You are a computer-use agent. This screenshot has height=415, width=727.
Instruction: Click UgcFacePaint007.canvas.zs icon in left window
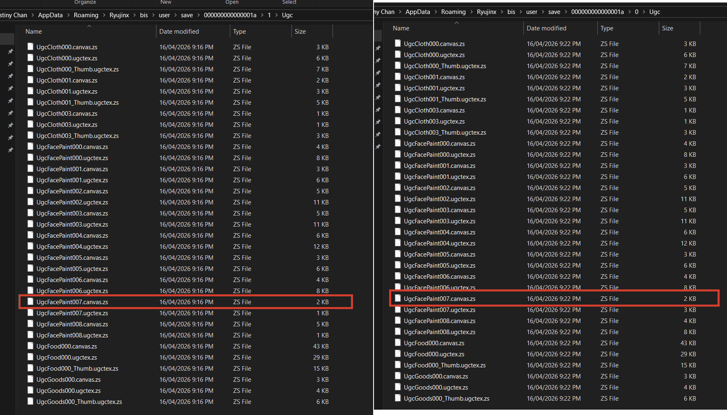point(30,301)
